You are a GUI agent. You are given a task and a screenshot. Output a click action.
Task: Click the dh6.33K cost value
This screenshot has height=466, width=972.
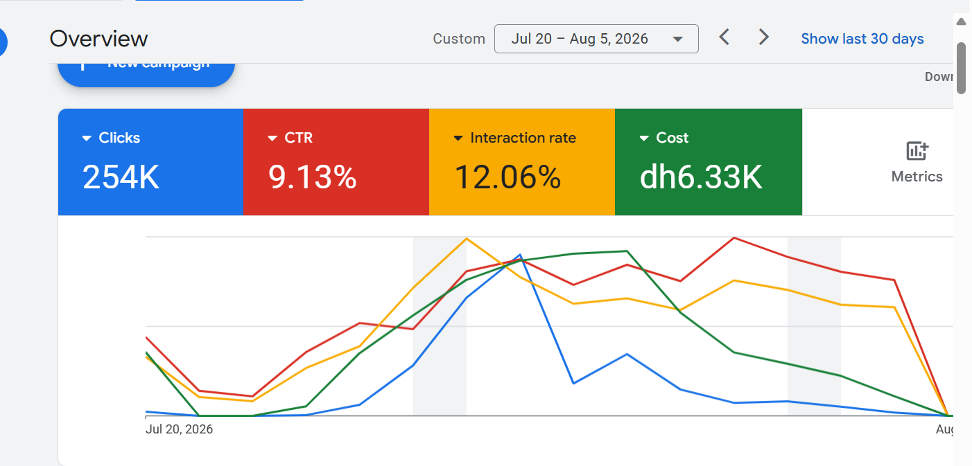pos(701,177)
